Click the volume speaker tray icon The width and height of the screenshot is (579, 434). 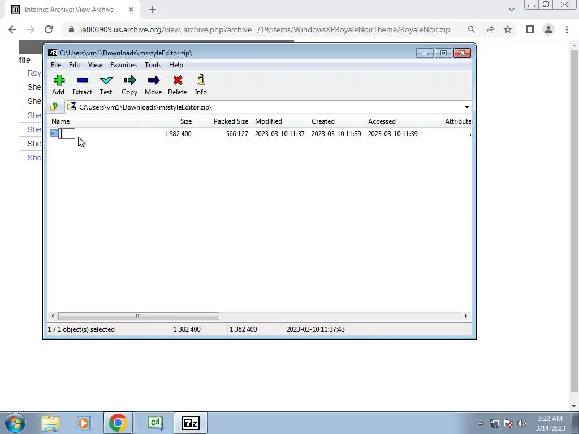(x=521, y=423)
